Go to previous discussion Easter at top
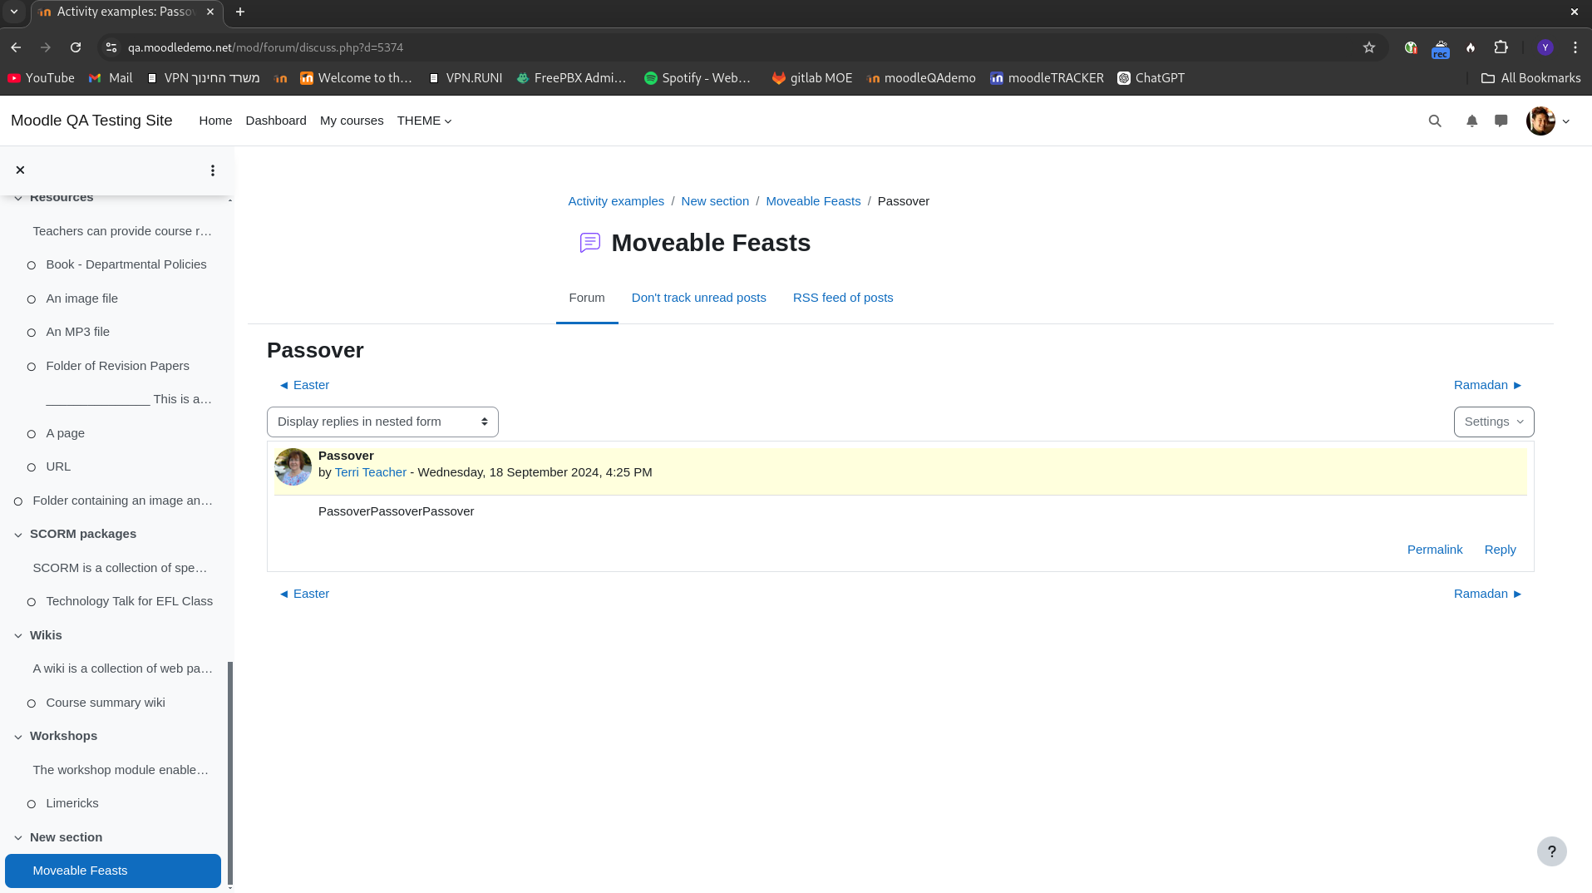The image size is (1592, 893). 304,385
